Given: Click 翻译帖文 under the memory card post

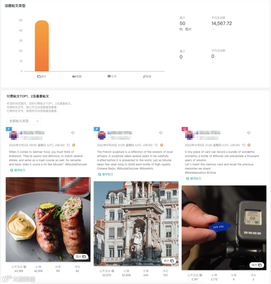Looking at the screenshot, I should click(x=194, y=178).
